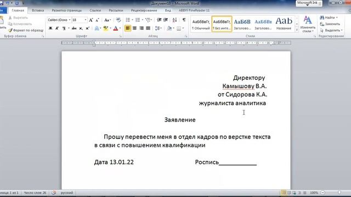Viewport: 351px width, 197px height.
Task: Open the font size dropdown
Action: coord(86,20)
